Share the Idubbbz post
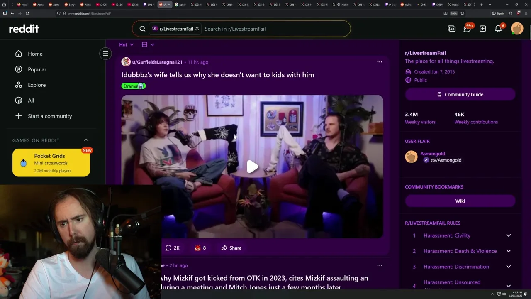The height and width of the screenshot is (299, 531). 231,248
